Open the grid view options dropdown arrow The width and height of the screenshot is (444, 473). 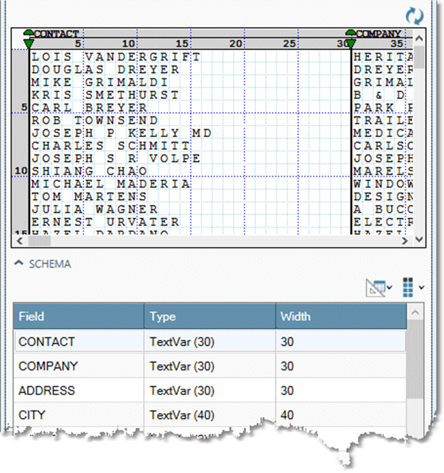422,288
